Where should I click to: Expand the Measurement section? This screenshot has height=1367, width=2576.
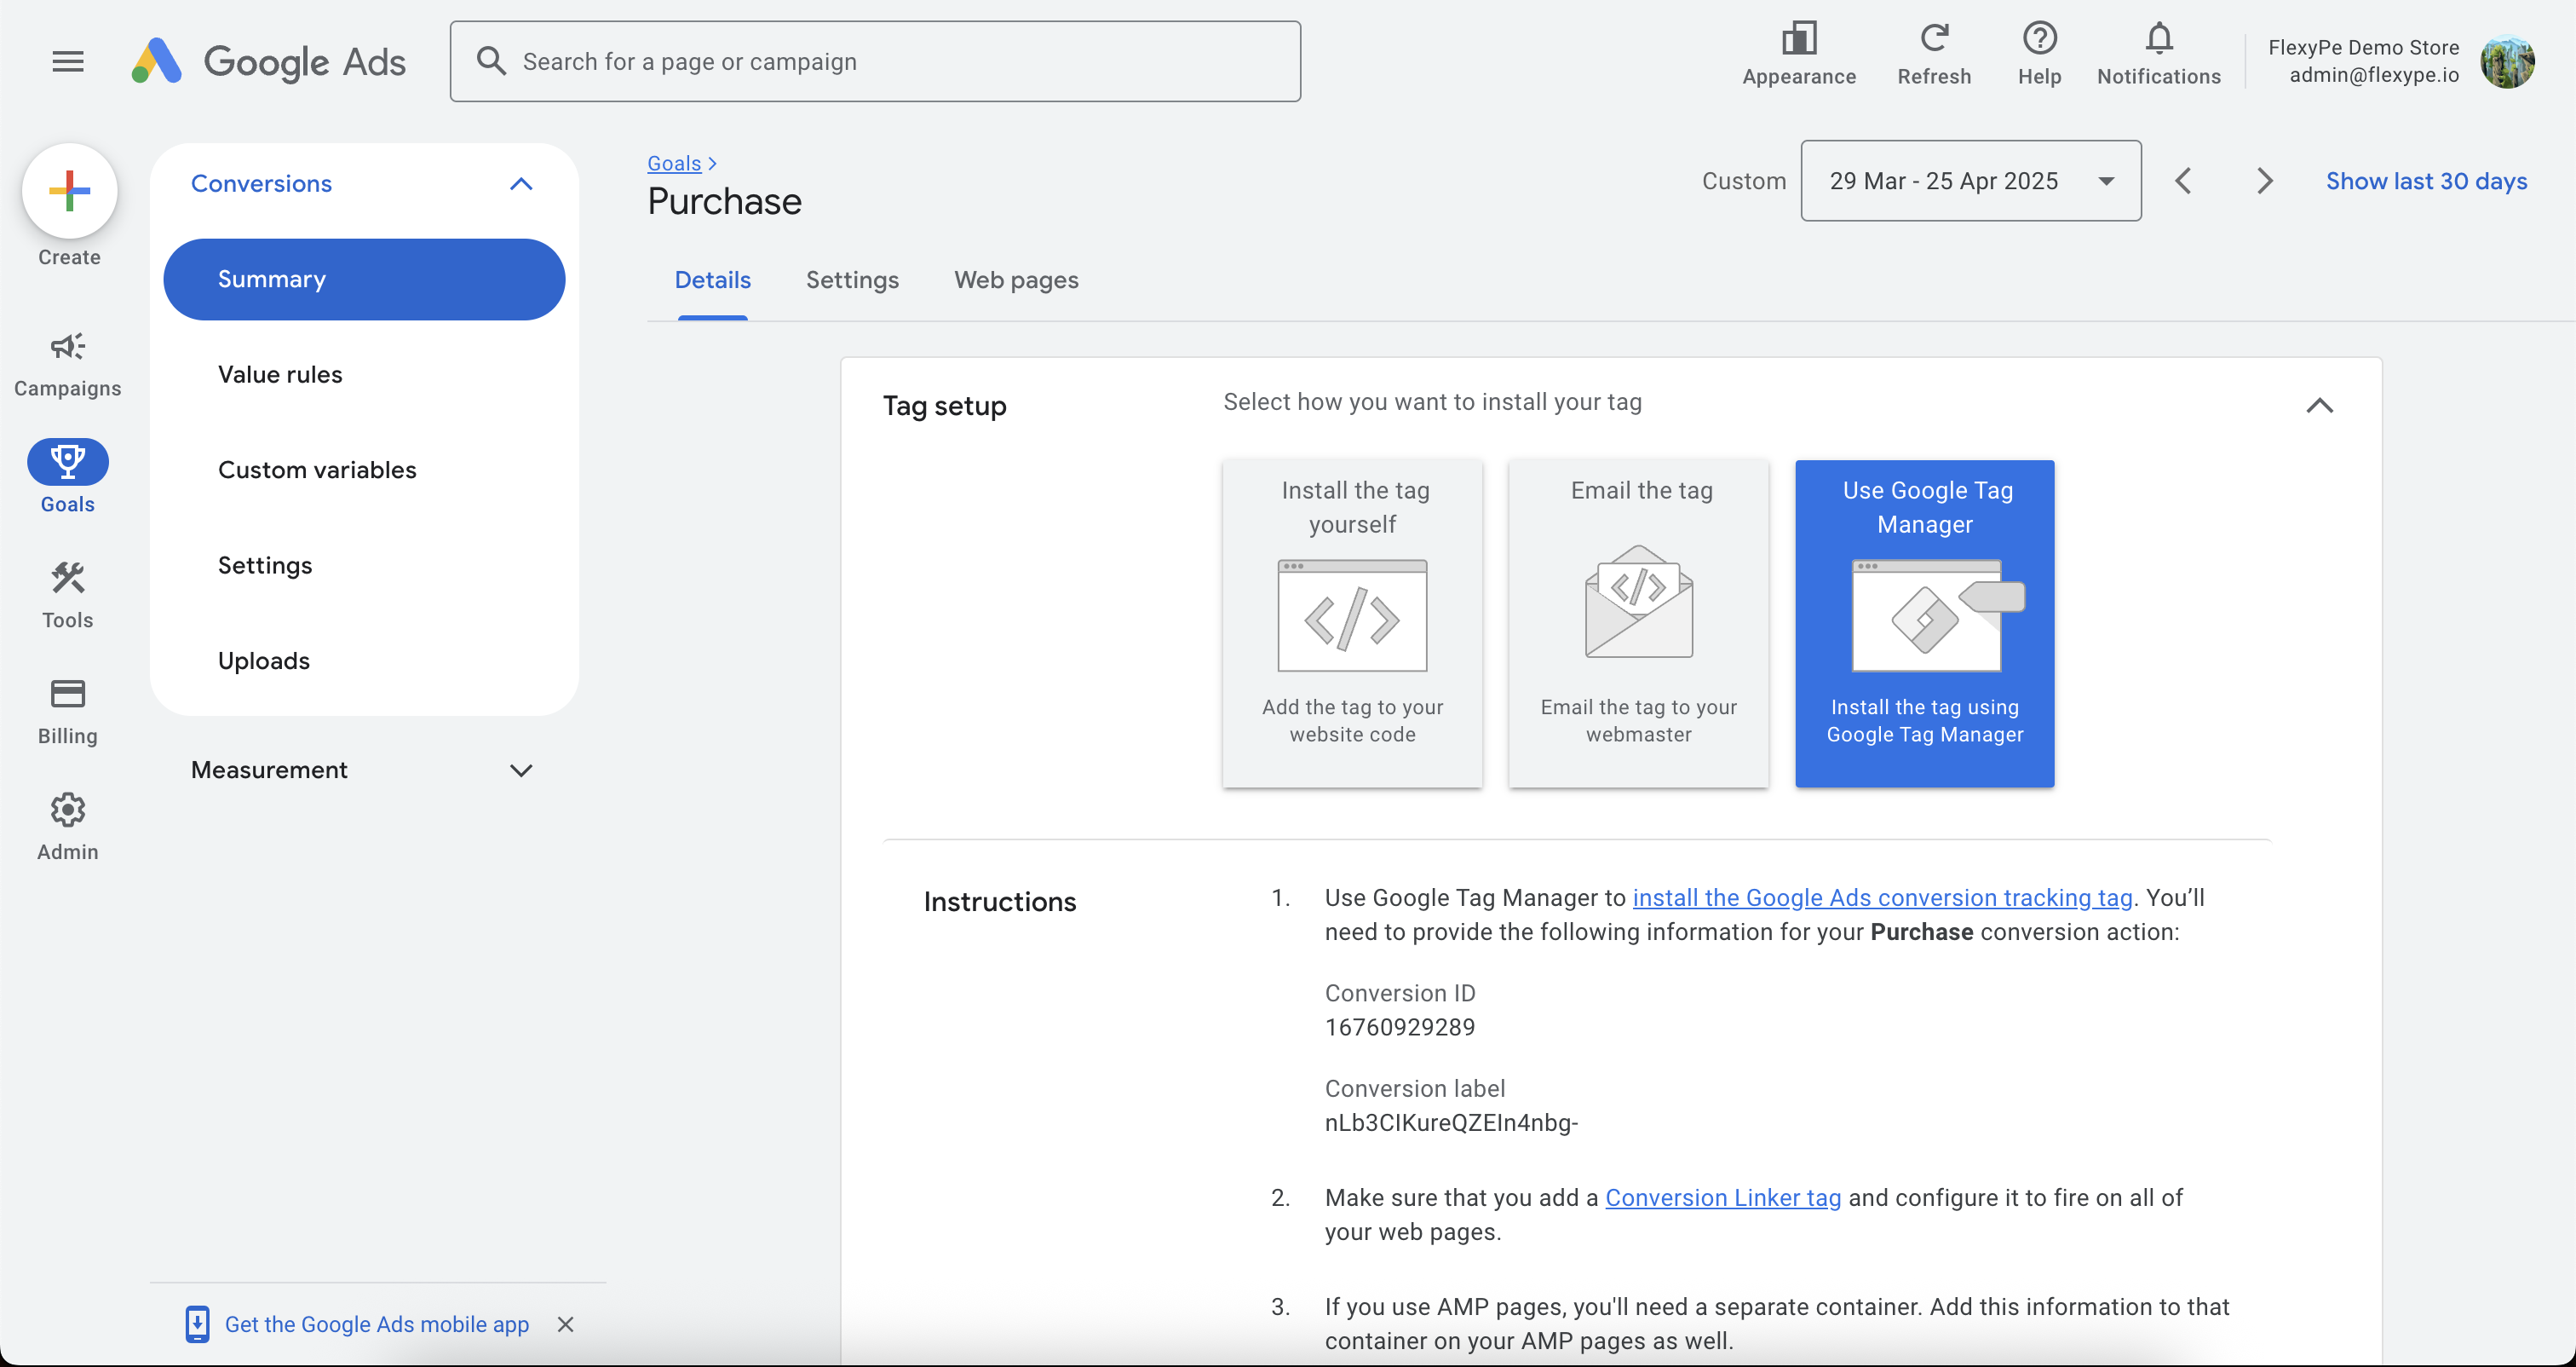pos(520,770)
